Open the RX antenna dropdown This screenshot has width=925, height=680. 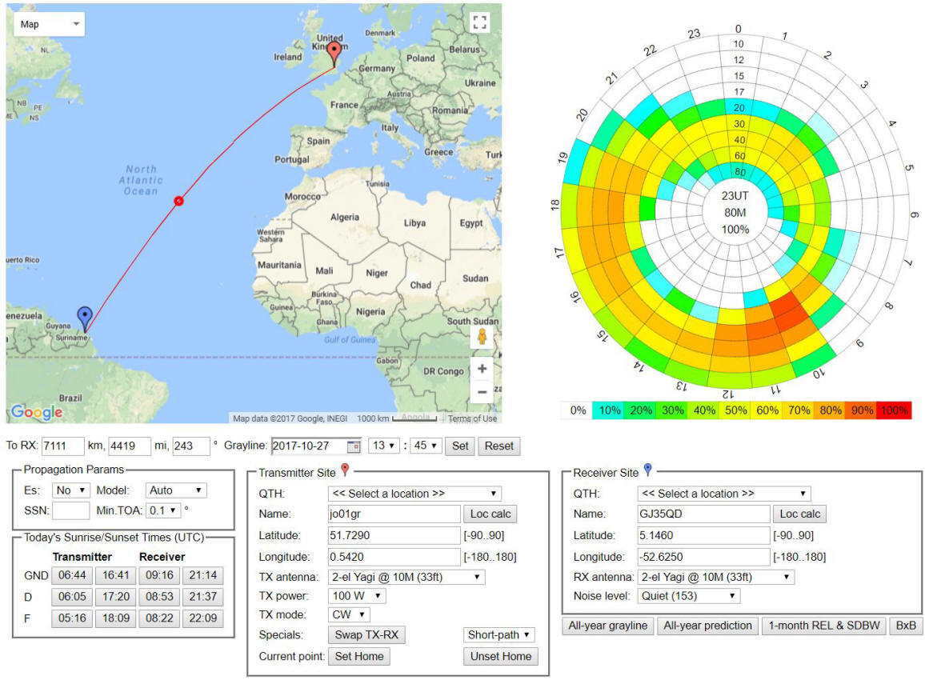[716, 577]
